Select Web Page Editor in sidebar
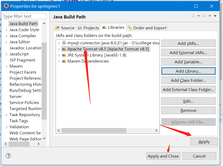The width and height of the screenshot is (223, 166). pyautogui.click(x=25, y=139)
